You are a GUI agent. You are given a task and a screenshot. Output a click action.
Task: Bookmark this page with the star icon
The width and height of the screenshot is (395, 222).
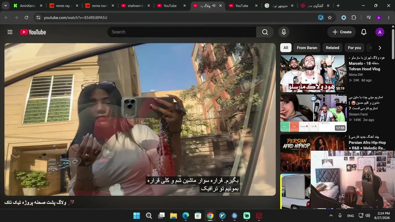[x=330, y=18]
